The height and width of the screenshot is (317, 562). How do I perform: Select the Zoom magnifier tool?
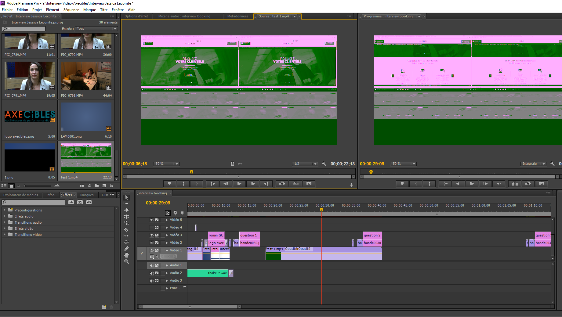point(126,261)
